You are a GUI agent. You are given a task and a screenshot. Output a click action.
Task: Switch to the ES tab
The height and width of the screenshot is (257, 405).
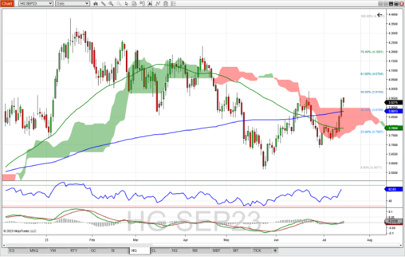pyautogui.click(x=18, y=251)
